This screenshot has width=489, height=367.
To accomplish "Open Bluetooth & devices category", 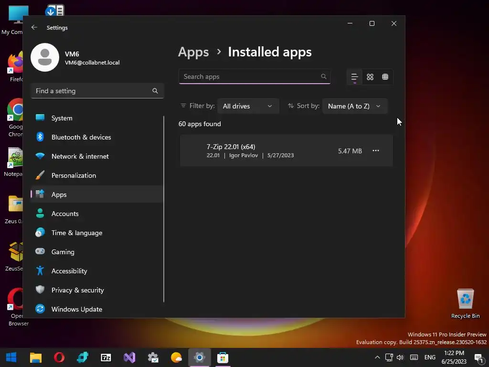I will (x=97, y=137).
